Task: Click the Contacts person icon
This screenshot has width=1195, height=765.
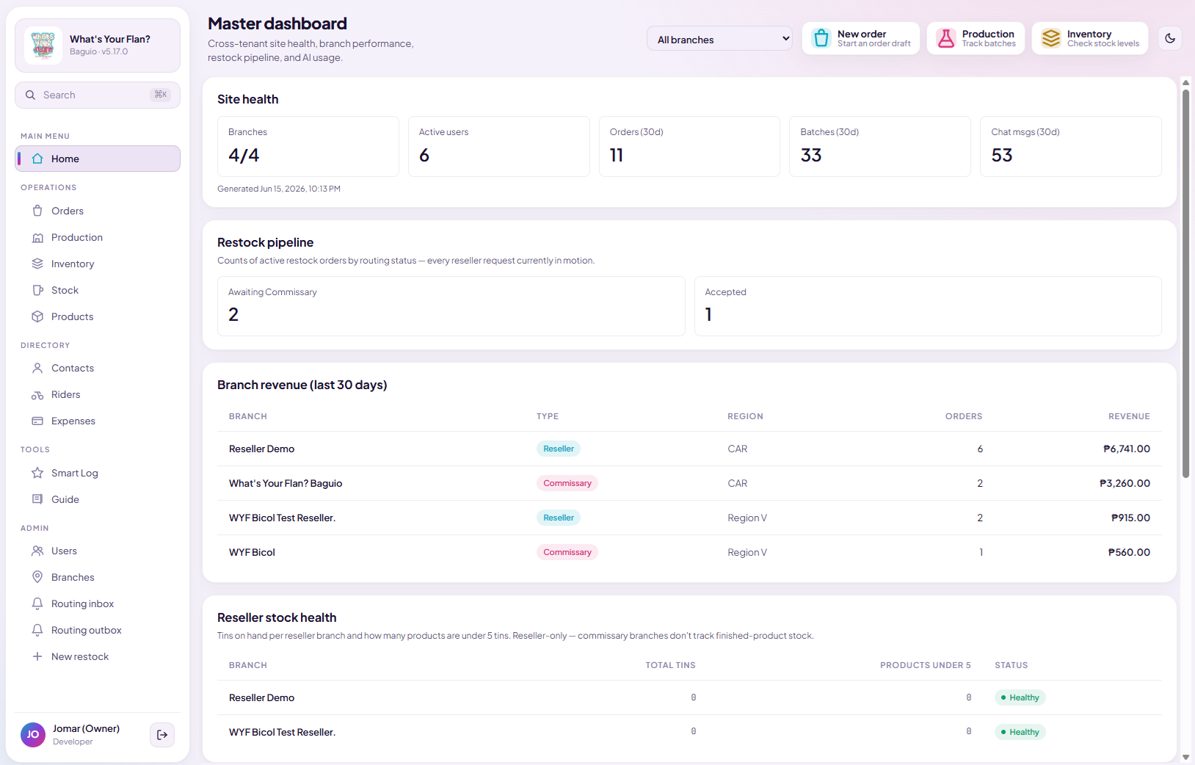Action: coord(37,368)
